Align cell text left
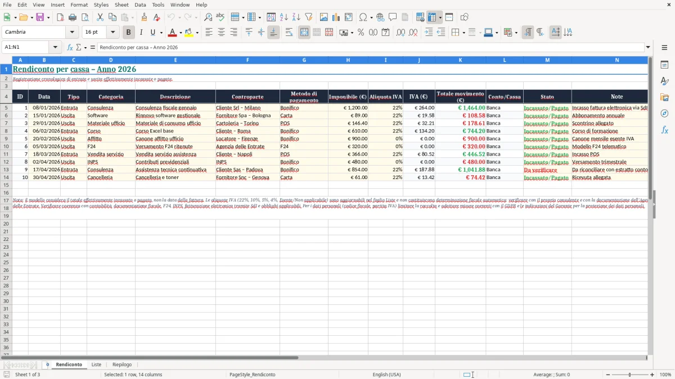This screenshot has width=675, height=379. (209, 33)
